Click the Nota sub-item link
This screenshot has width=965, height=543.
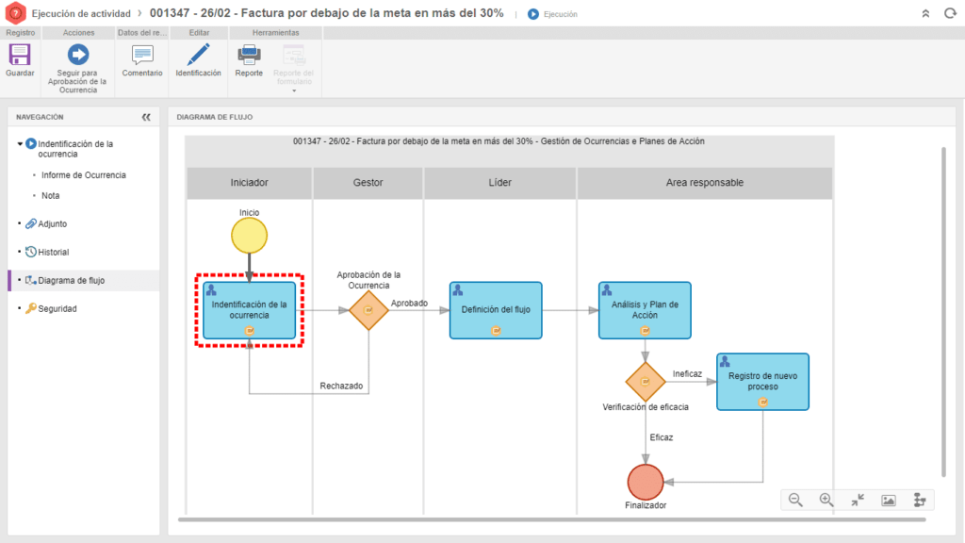pos(51,196)
